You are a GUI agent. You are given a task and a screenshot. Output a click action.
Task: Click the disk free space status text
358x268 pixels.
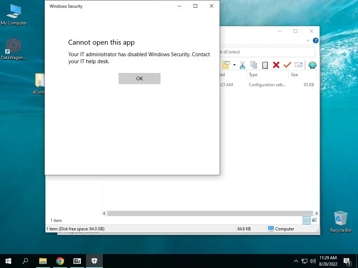pos(76,229)
